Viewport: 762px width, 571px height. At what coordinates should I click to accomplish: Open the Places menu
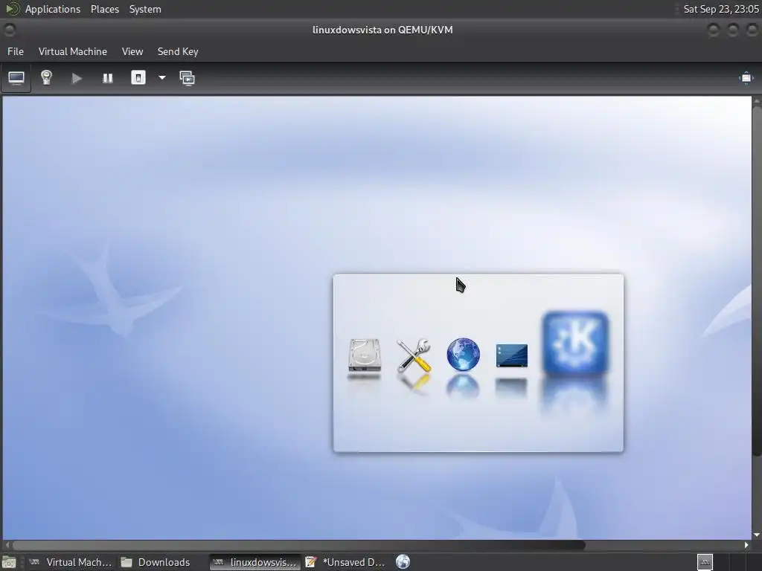105,9
